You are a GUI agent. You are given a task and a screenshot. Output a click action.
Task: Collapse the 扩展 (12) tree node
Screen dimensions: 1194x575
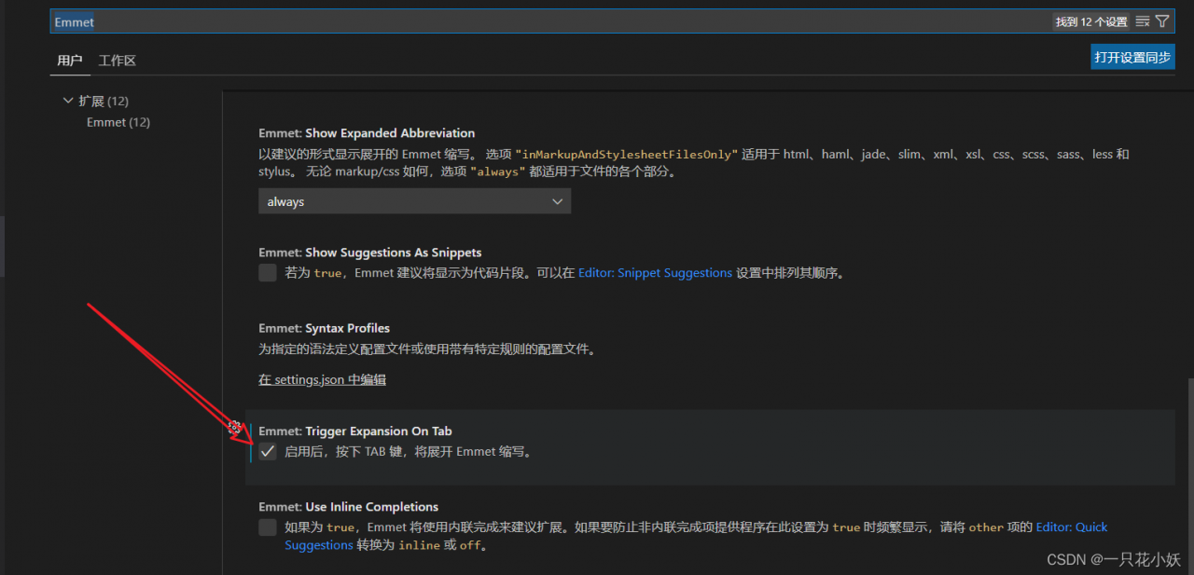68,101
